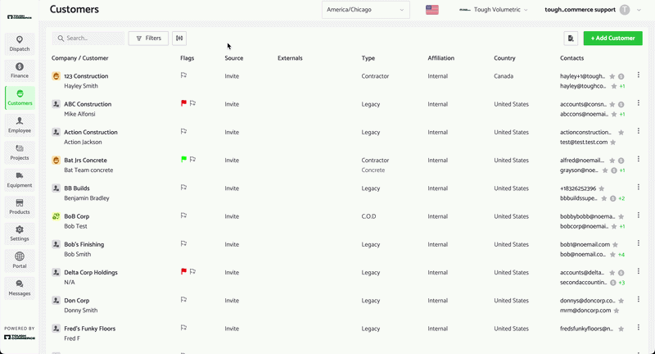Toggle the red flag on ABC Construction
Image resolution: width=655 pixels, height=354 pixels.
click(183, 102)
